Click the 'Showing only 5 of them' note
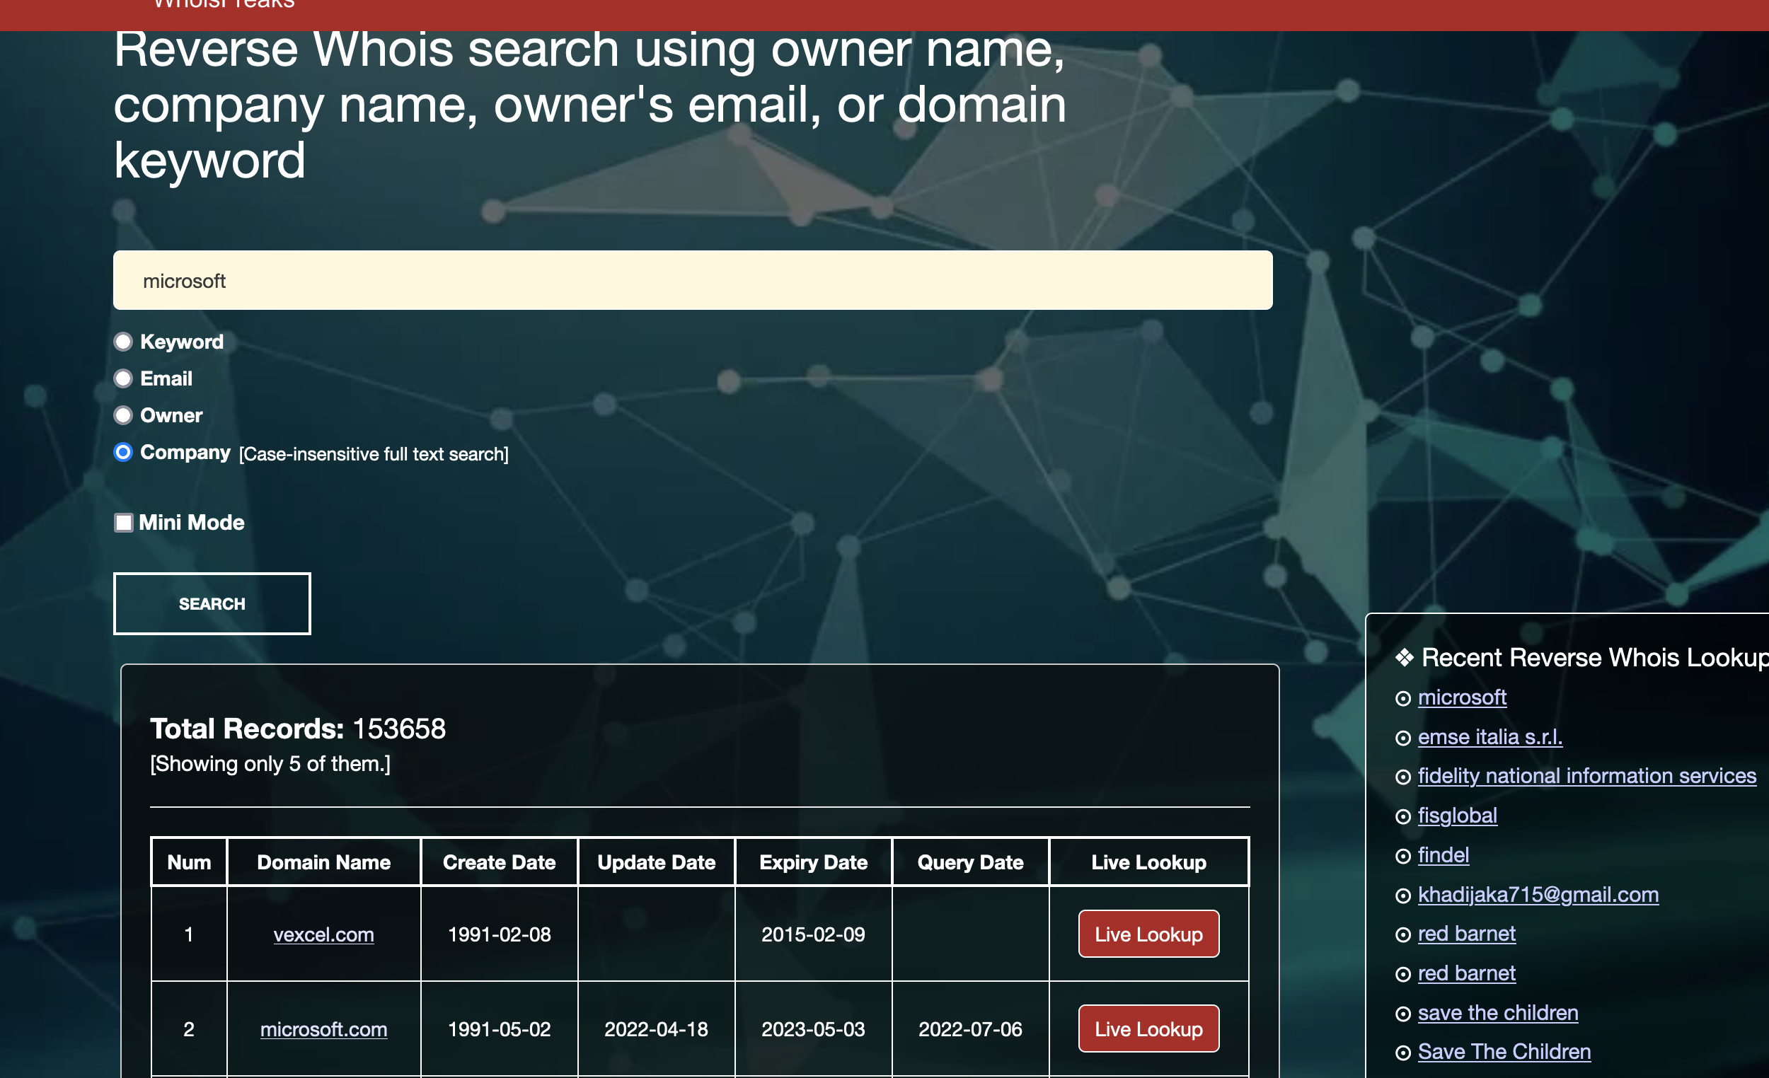This screenshot has height=1078, width=1769. (271, 764)
